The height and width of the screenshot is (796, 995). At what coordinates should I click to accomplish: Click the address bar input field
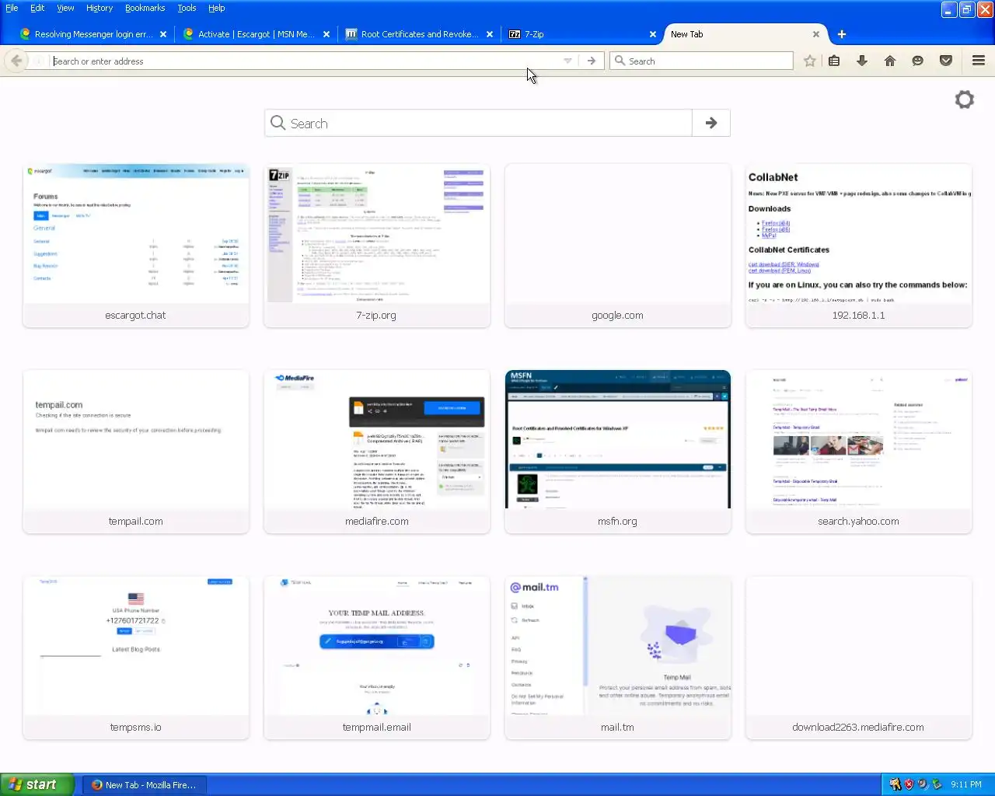pyautogui.click(x=305, y=61)
